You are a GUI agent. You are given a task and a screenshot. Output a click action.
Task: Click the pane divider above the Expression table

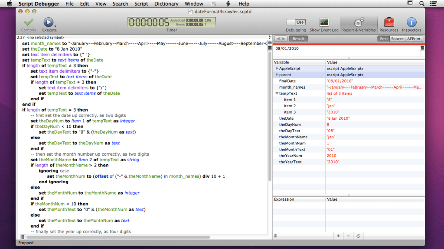349,195
